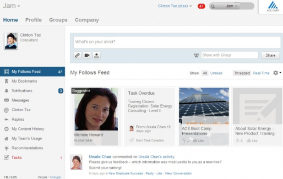
Task: Click the What's on your mind field
Action: click(x=177, y=42)
